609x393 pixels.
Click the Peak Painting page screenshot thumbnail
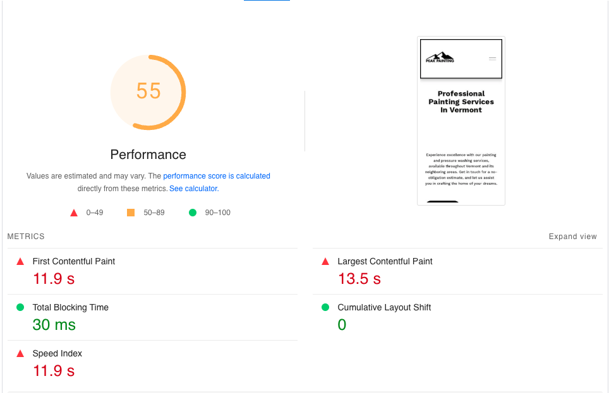pyautogui.click(x=461, y=120)
